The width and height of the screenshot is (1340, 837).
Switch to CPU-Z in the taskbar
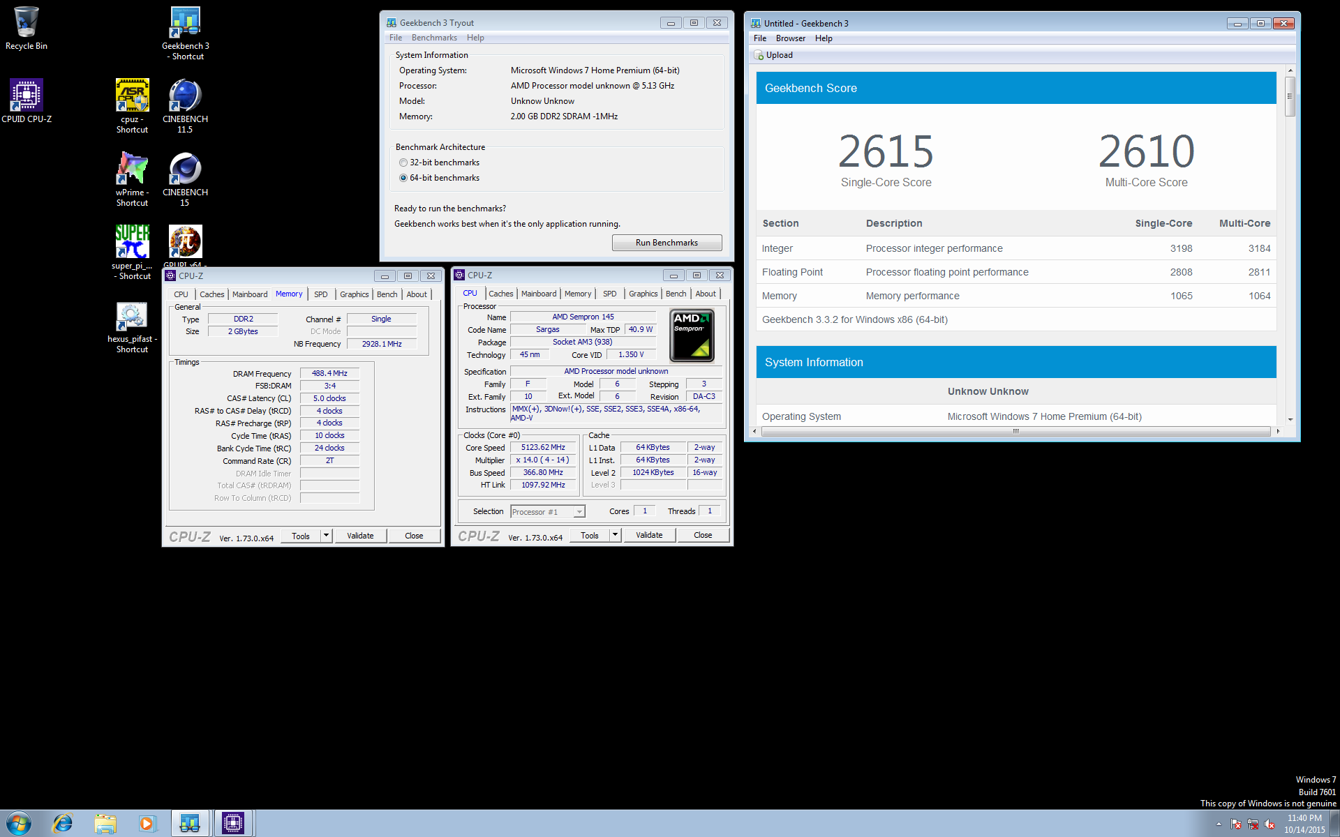(x=233, y=824)
